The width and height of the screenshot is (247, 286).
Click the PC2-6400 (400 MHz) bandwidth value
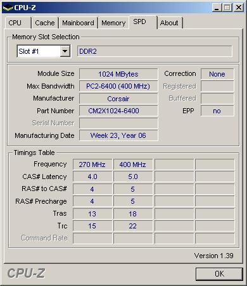click(118, 86)
